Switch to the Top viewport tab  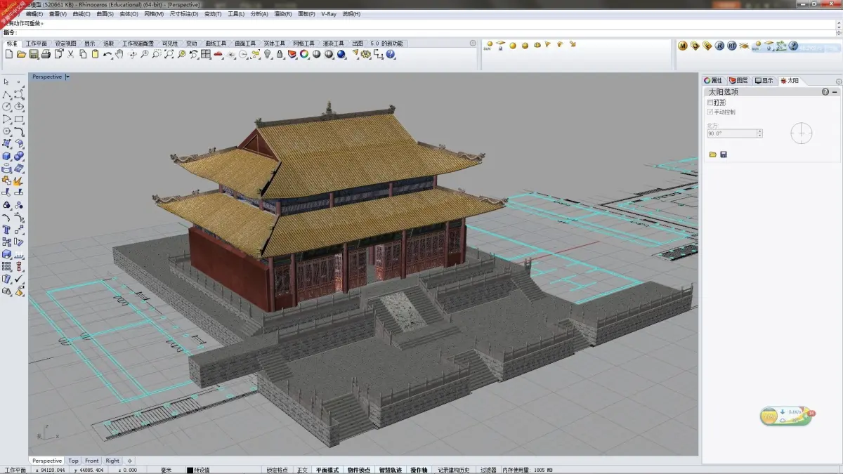click(73, 461)
